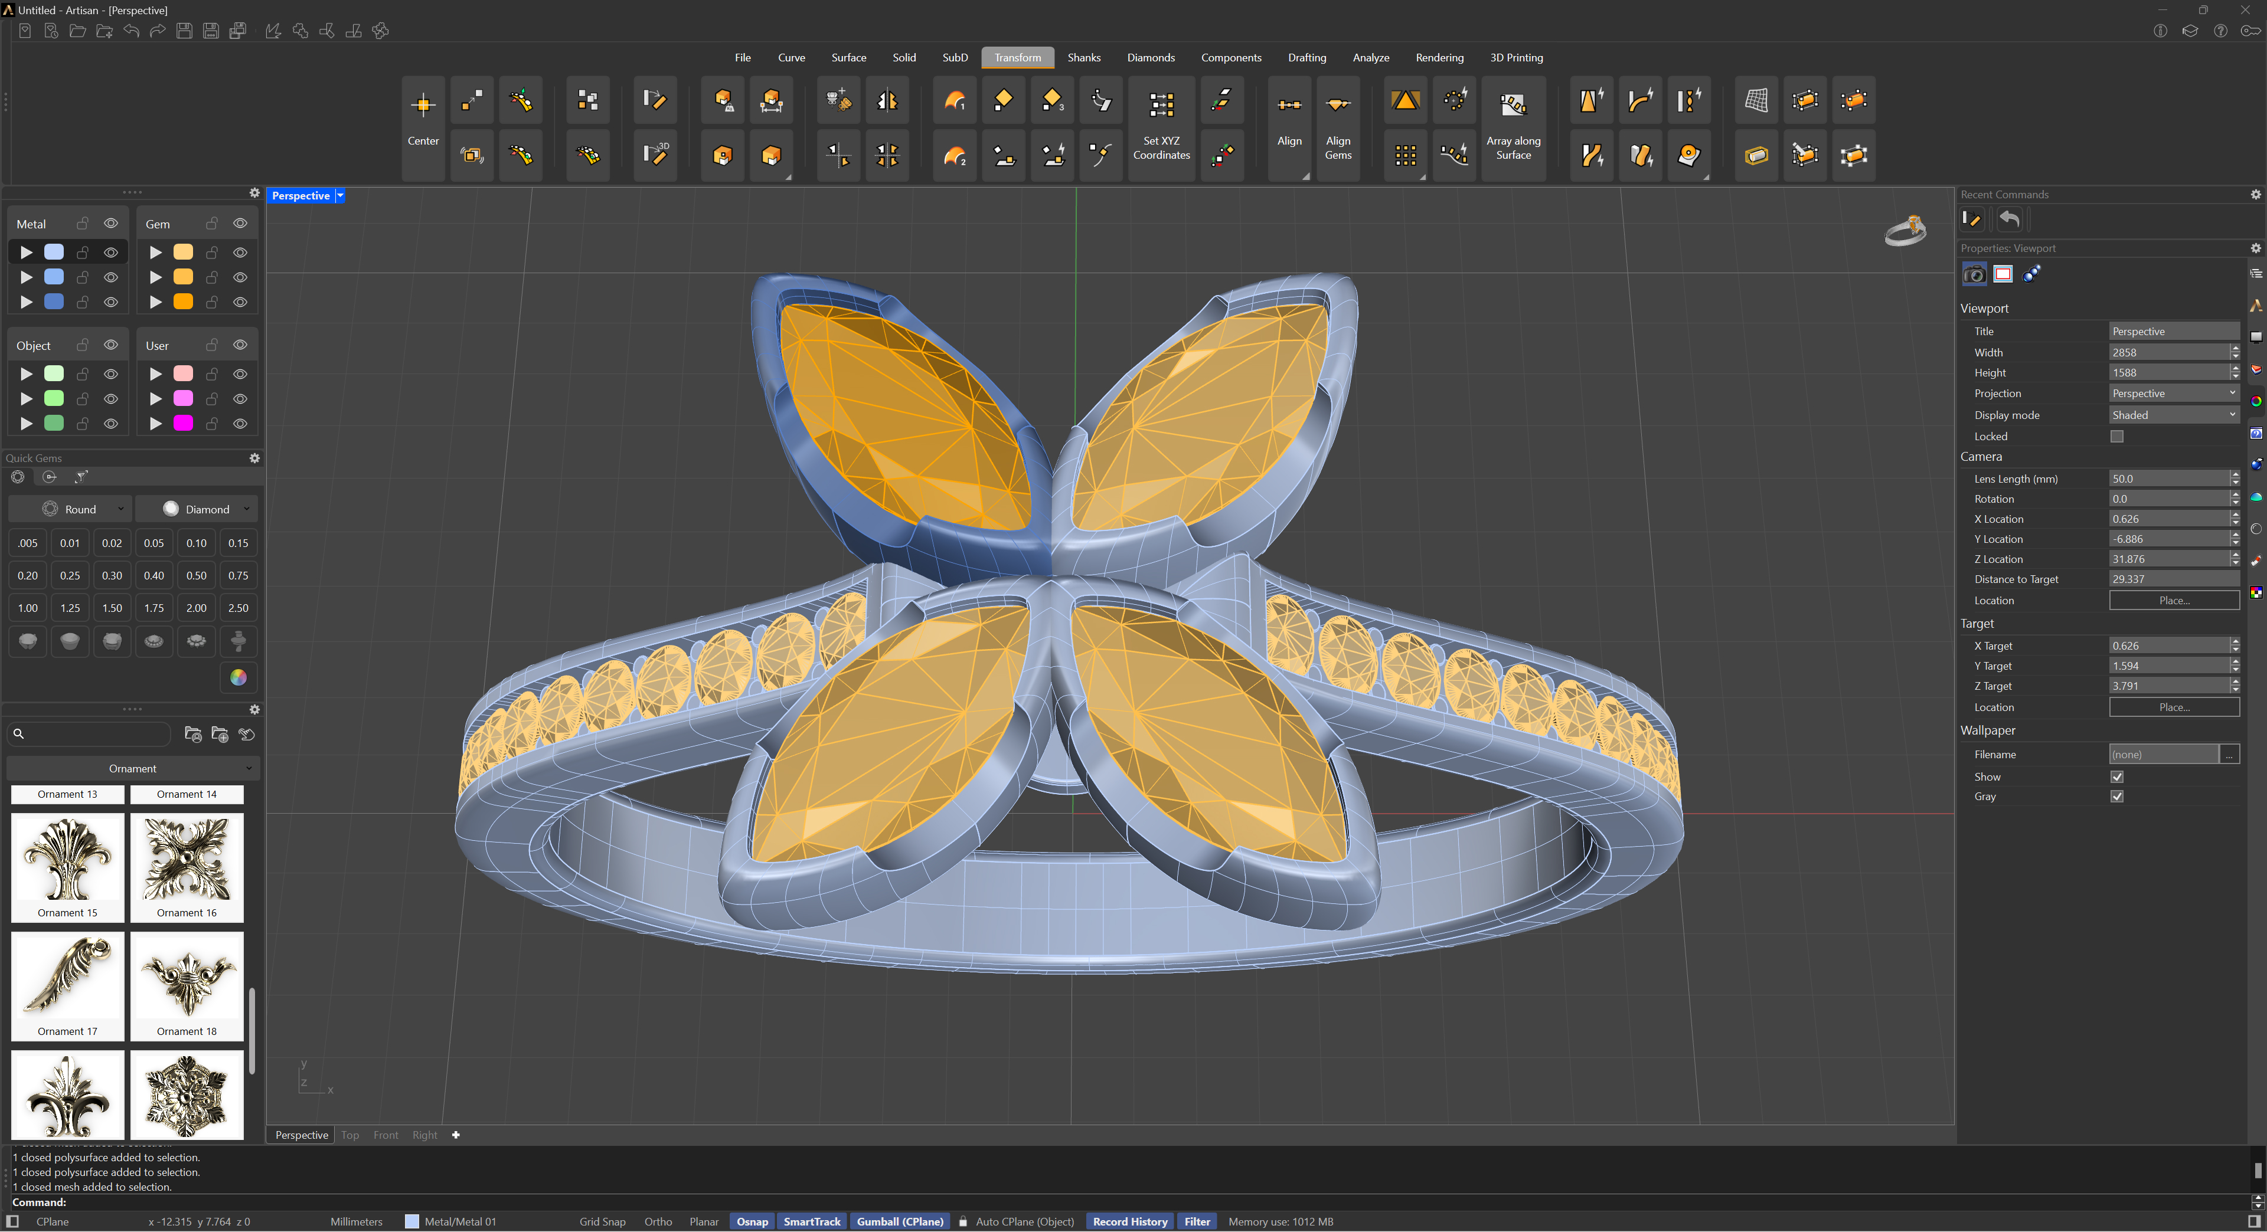Switch to the Diamonds ribbon tab
Image resolution: width=2267 pixels, height=1232 pixels.
(x=1150, y=57)
